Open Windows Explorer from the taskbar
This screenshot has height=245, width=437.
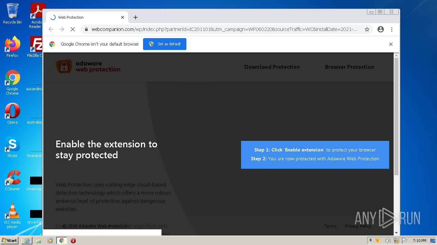pyautogui.click(x=39, y=241)
